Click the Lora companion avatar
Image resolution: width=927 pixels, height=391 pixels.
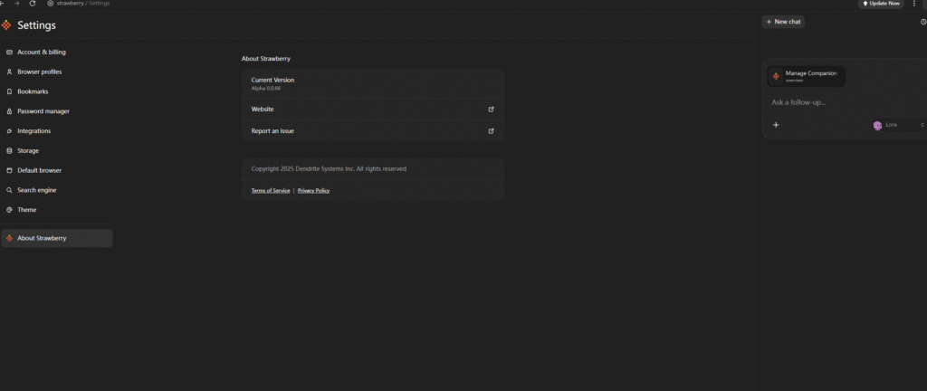(877, 125)
